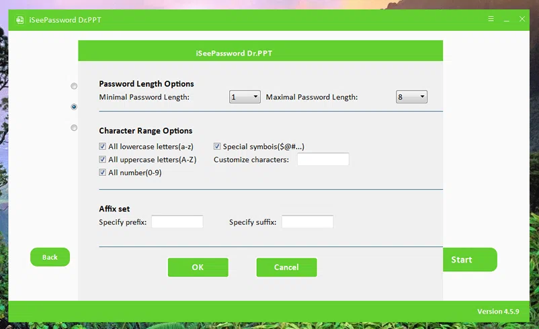Focus the Customize characters text field
539x329 pixels.
323,160
